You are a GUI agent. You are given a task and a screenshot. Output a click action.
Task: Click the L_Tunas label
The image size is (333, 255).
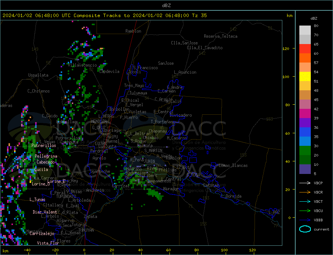click(x=37, y=199)
